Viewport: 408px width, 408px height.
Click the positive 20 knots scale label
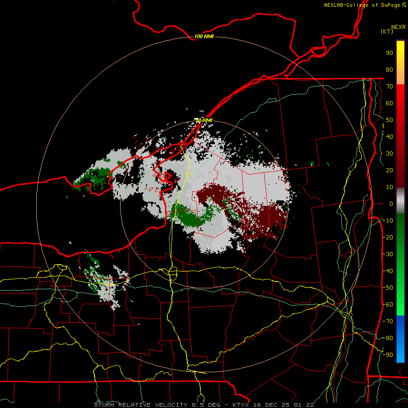(389, 170)
